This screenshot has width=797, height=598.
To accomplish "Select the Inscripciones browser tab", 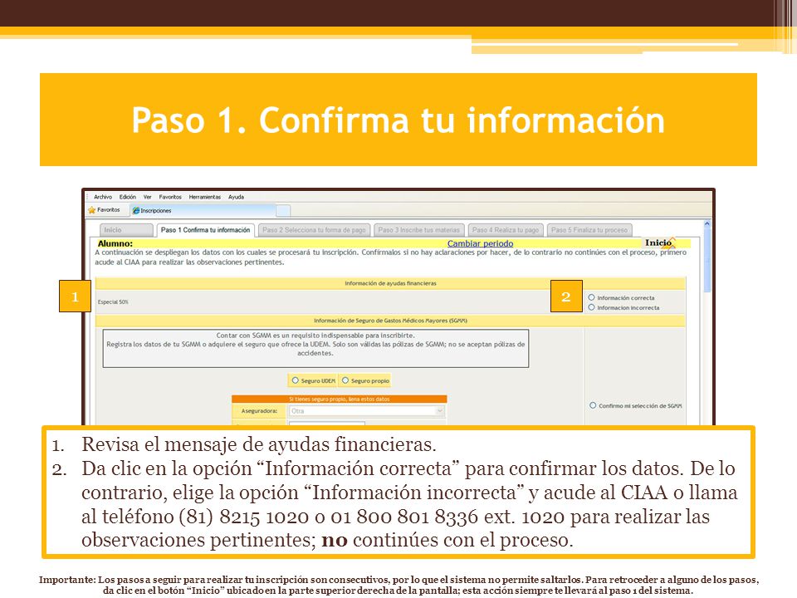I will pos(203,210).
